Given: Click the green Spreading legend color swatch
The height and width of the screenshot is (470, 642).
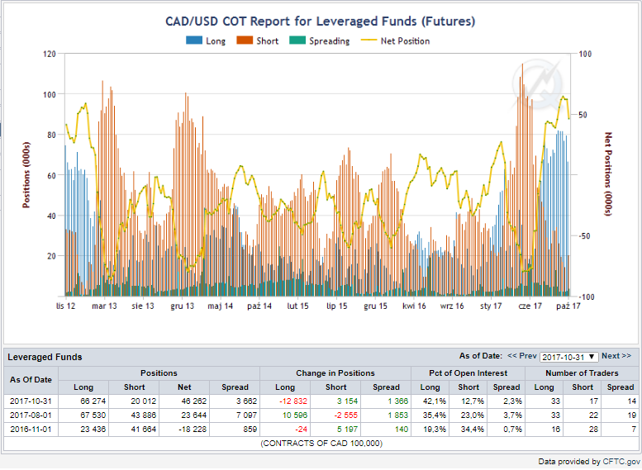Looking at the screenshot, I should pos(297,40).
